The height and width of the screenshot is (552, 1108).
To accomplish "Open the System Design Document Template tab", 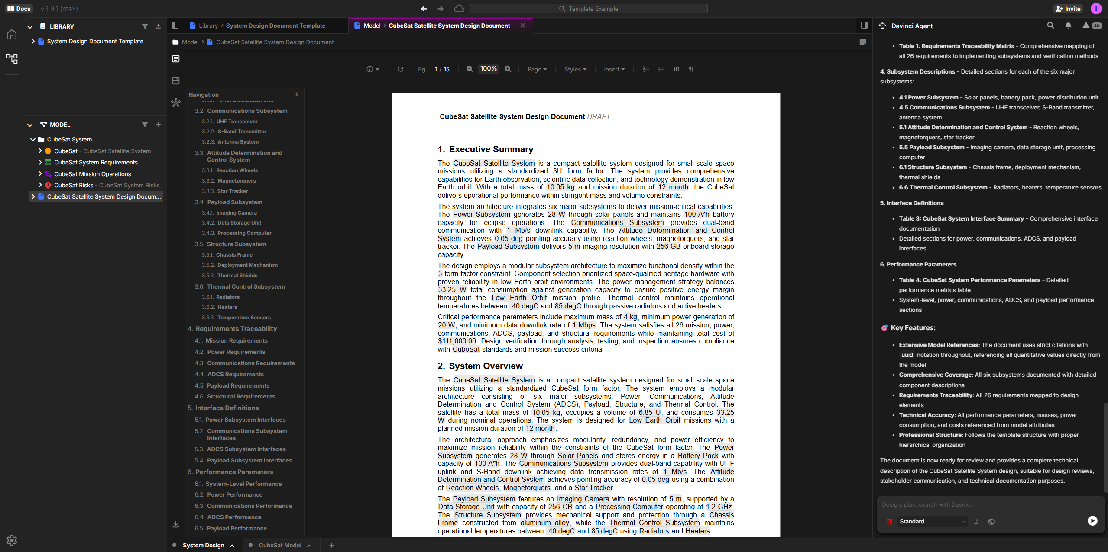I will click(276, 26).
